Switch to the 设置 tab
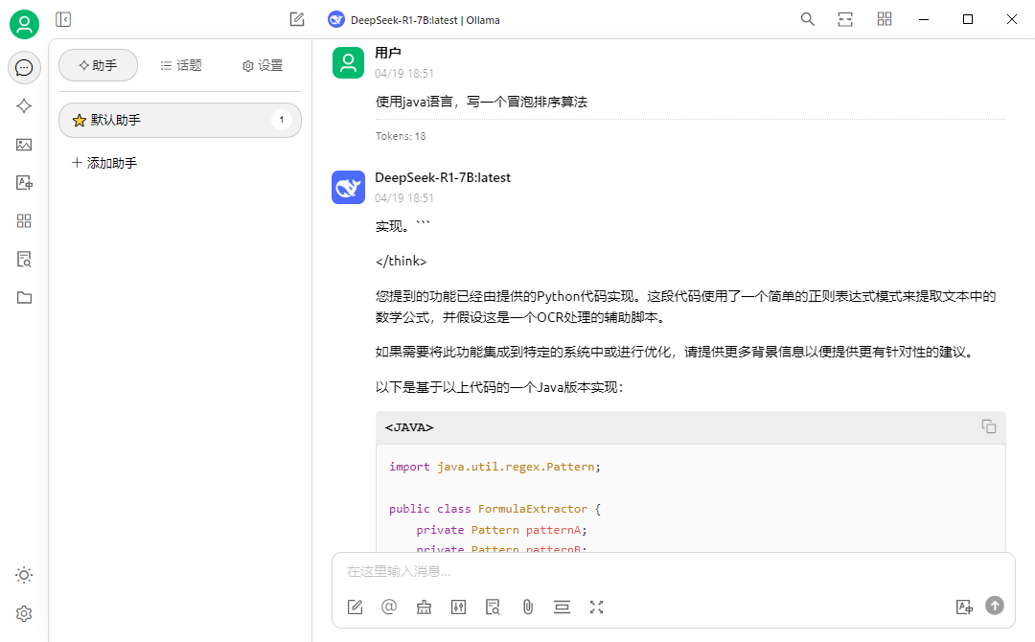Image resolution: width=1035 pixels, height=642 pixels. pyautogui.click(x=263, y=65)
